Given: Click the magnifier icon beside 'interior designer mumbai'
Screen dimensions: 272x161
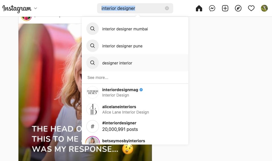Looking at the screenshot, I should [x=93, y=29].
